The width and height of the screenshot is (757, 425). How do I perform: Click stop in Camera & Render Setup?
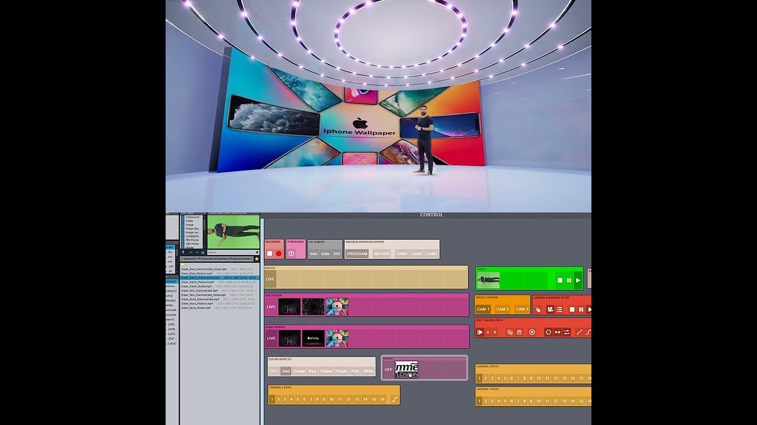click(572, 309)
